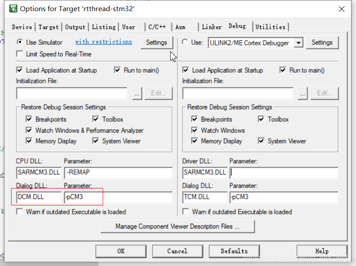356x266 pixels.
Task: Click the empty Driver DLL parameter field
Action: tap(284, 173)
